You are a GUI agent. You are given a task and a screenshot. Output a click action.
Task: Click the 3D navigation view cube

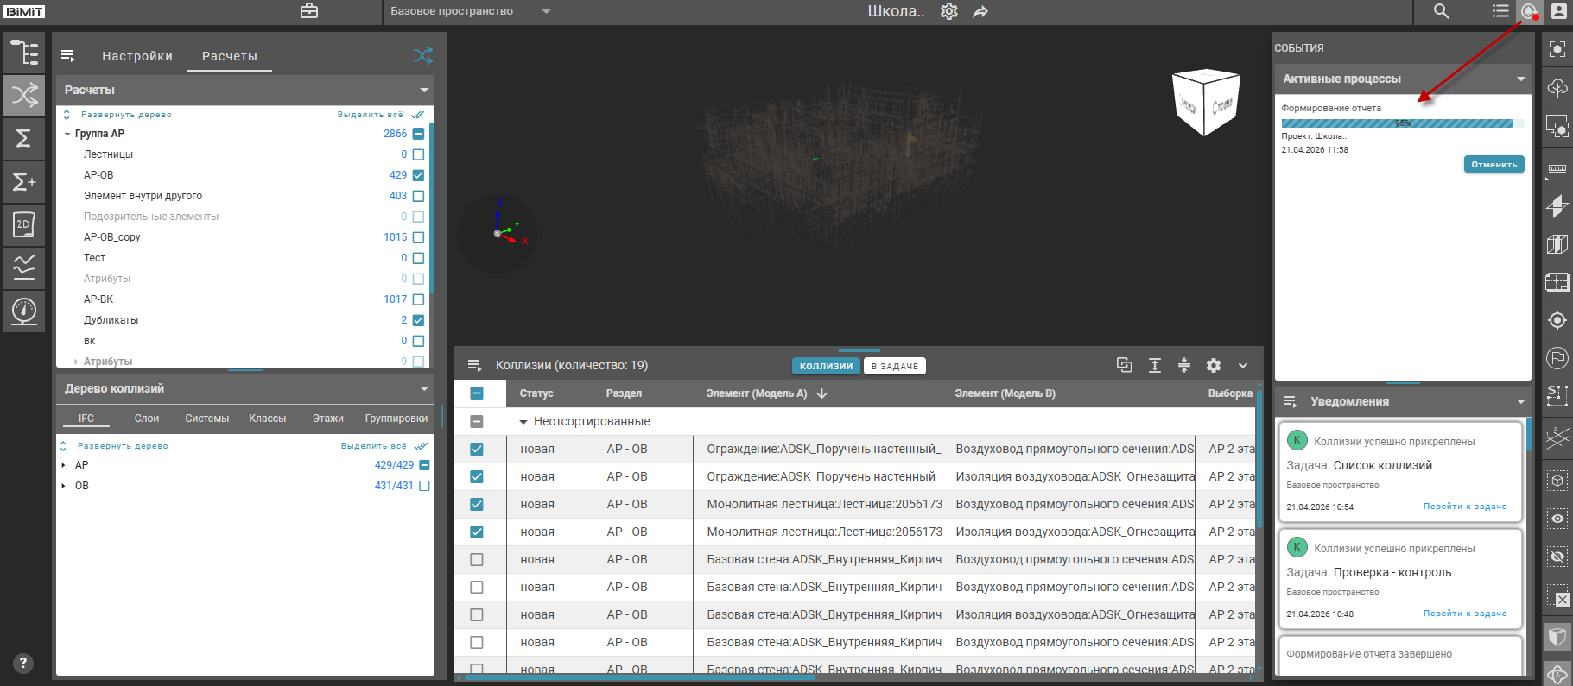pyautogui.click(x=1205, y=103)
